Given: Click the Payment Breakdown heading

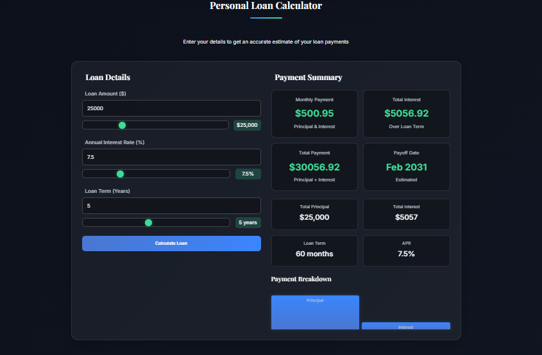Looking at the screenshot, I should tap(301, 279).
